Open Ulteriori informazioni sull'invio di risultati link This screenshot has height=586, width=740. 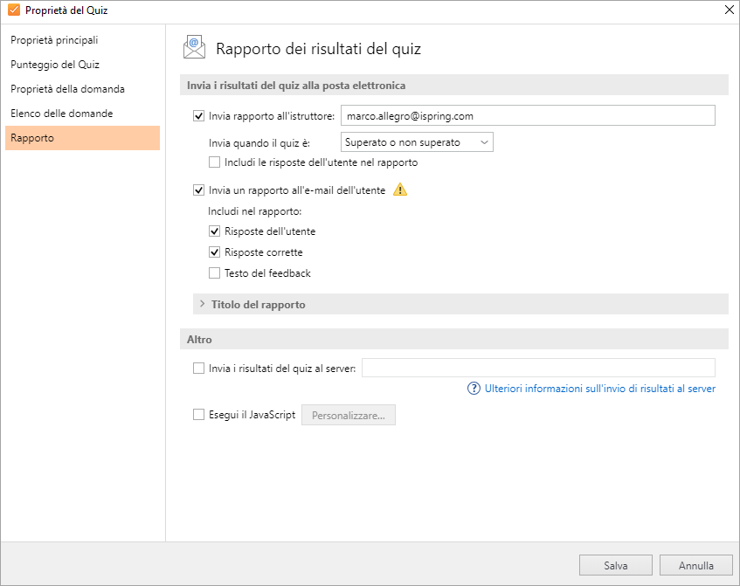(599, 389)
